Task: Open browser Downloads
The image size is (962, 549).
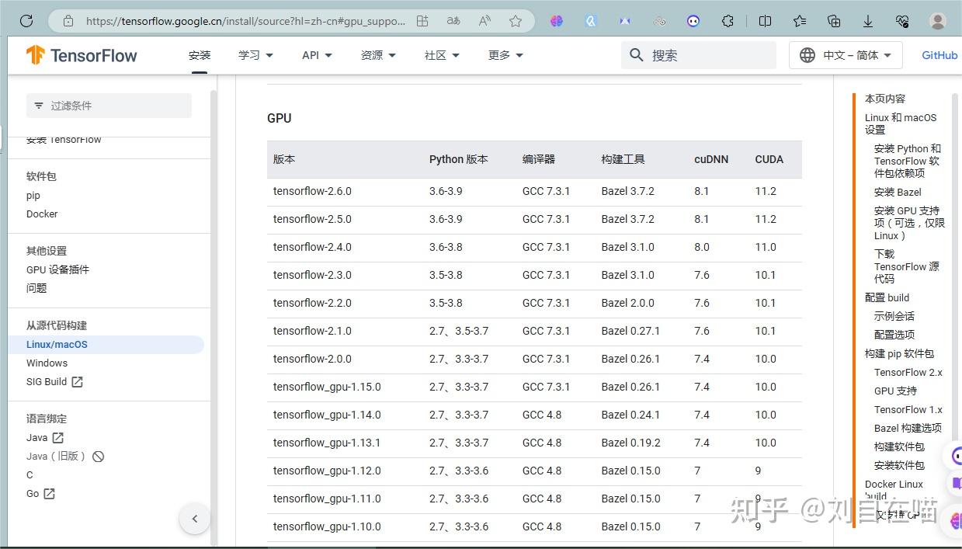Action: click(x=868, y=21)
